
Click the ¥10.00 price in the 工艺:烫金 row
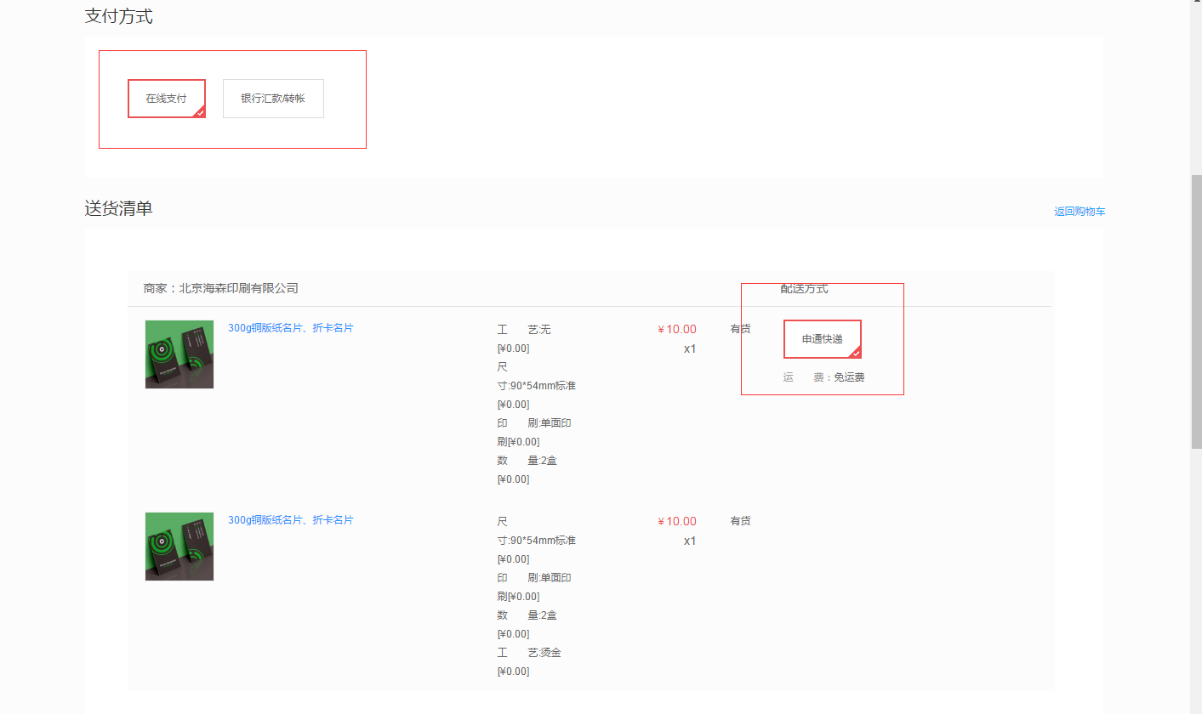pyautogui.click(x=677, y=522)
